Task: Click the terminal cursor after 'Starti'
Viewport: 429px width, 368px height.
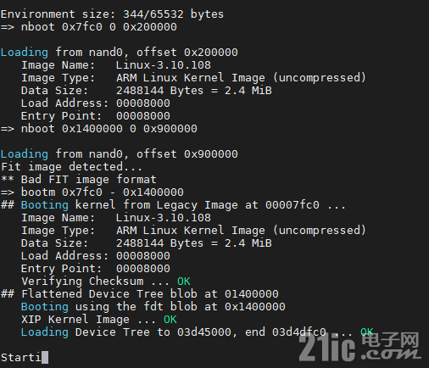Action: click(45, 357)
